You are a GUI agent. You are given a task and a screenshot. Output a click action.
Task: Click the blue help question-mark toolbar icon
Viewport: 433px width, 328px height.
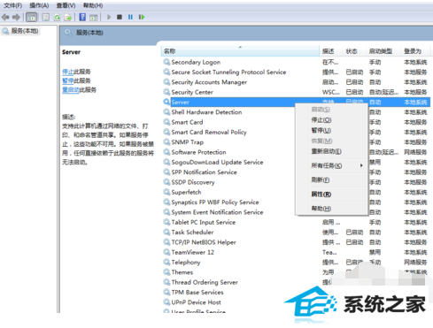tap(82, 17)
